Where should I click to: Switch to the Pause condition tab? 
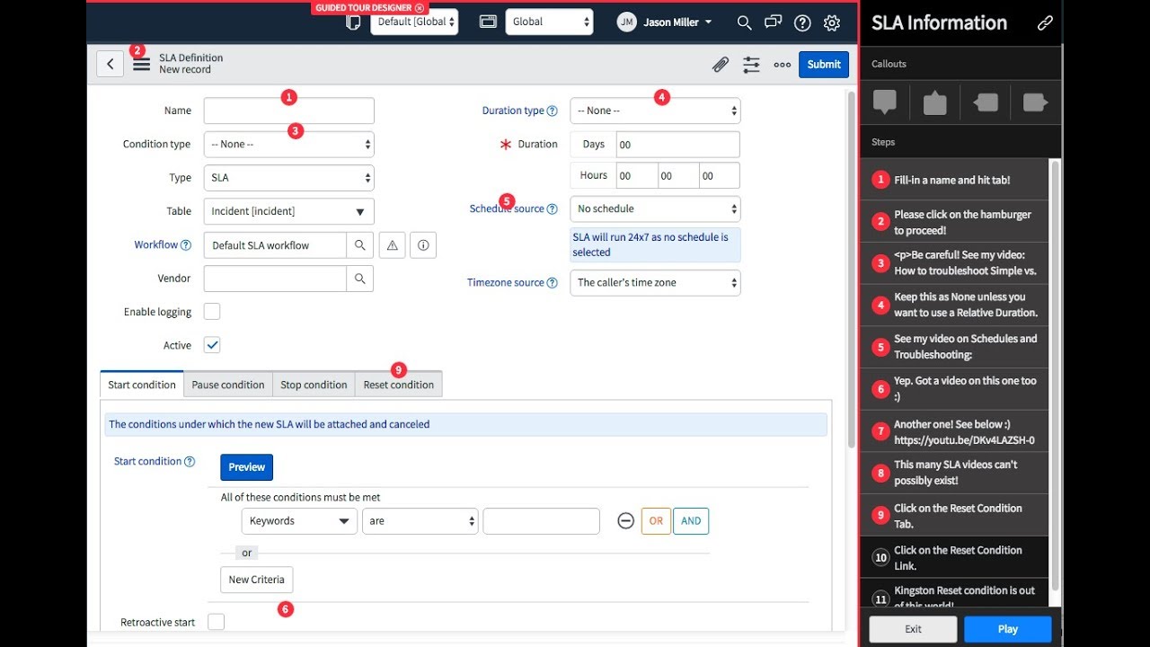point(228,385)
